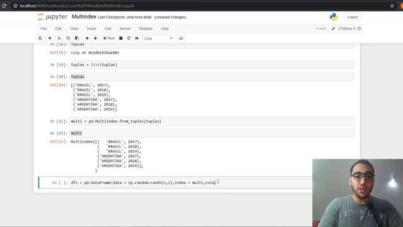Select cell 20 containing tuplas

212,77
